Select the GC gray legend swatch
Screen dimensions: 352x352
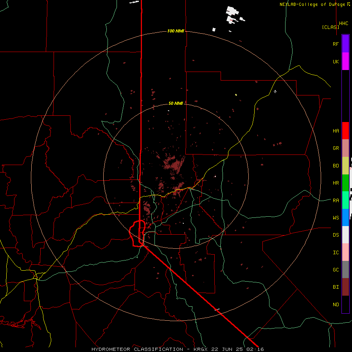click(345, 269)
